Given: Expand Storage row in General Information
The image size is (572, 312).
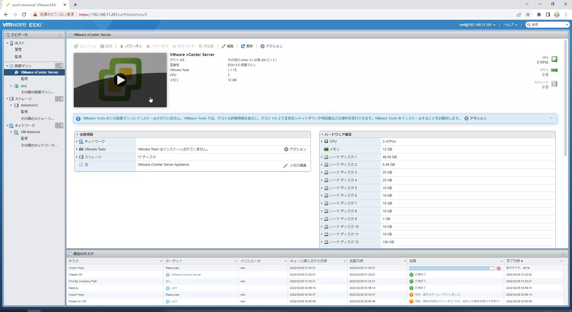Looking at the screenshot, I should pyautogui.click(x=77, y=157).
